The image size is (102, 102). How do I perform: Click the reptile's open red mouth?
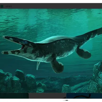(23, 46)
